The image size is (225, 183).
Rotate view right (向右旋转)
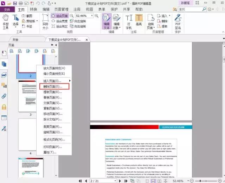pos(78,26)
